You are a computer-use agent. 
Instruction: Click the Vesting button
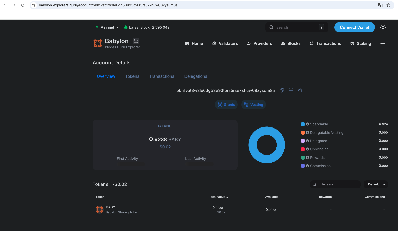point(254,105)
